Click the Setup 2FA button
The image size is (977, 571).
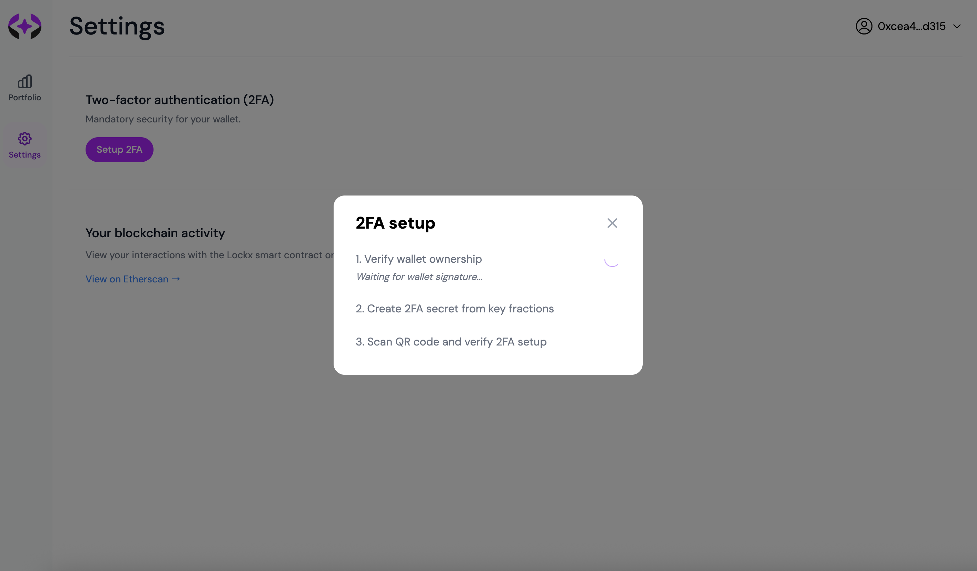coord(119,150)
